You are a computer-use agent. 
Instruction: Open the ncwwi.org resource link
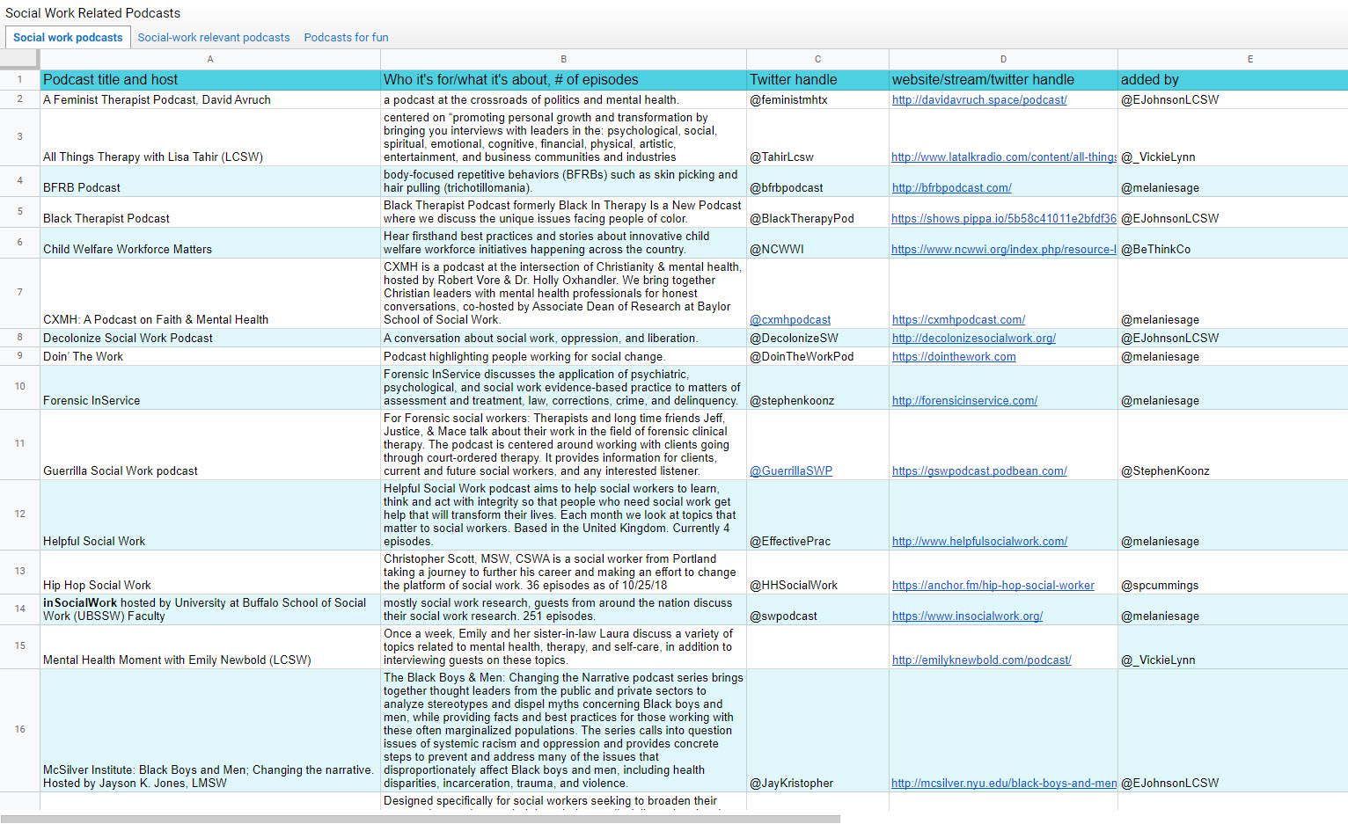click(1004, 250)
